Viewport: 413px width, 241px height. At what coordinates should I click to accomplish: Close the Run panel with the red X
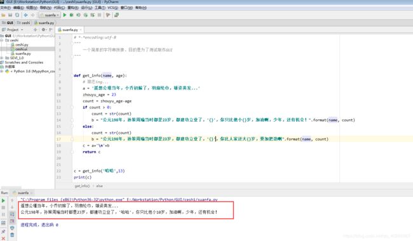(3, 238)
